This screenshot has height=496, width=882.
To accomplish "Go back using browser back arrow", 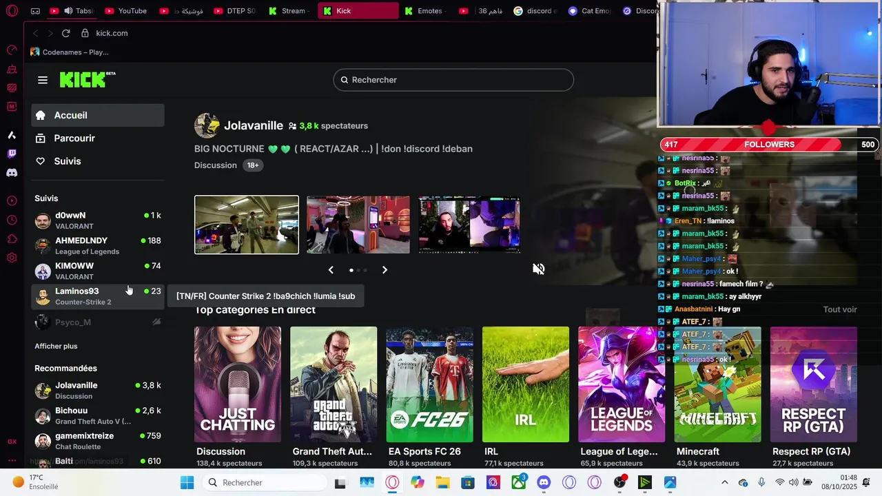I will click(35, 33).
